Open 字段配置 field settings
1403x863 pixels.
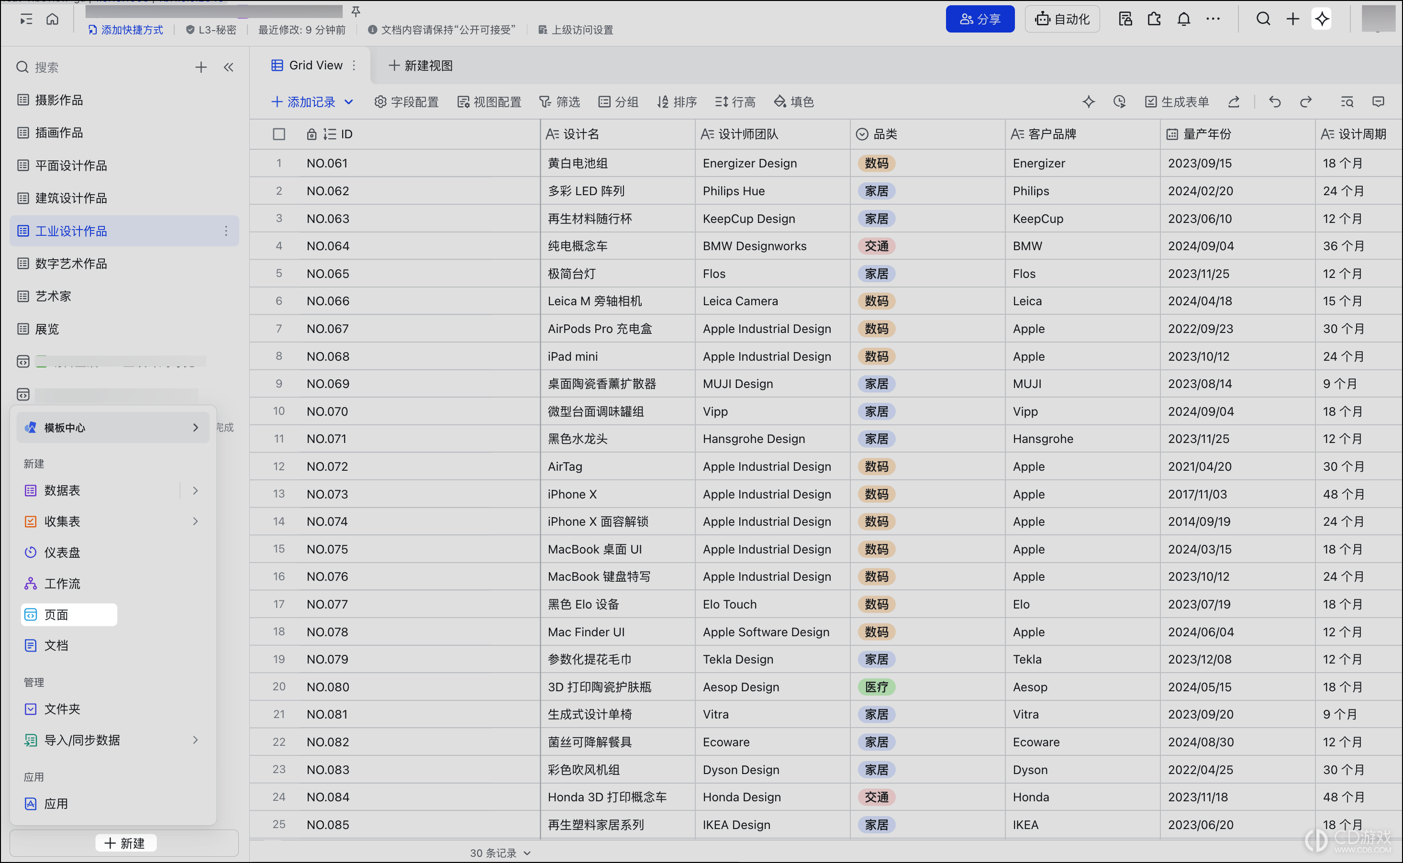click(x=406, y=102)
